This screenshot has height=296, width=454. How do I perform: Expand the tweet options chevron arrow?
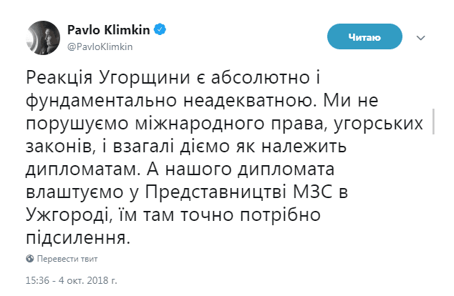(420, 38)
